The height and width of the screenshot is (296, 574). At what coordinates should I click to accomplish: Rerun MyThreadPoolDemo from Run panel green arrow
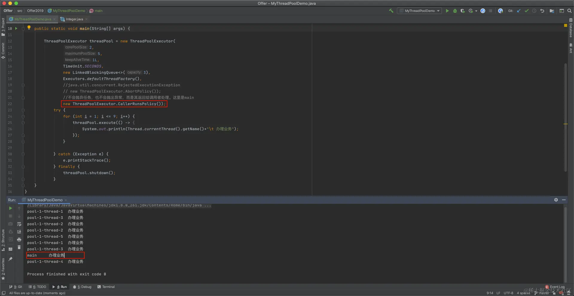point(10,208)
